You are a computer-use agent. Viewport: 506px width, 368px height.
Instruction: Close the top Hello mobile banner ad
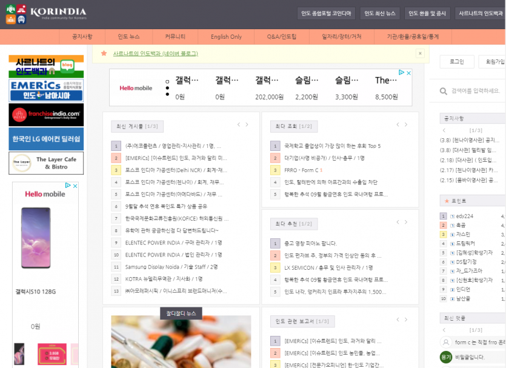(x=408, y=73)
